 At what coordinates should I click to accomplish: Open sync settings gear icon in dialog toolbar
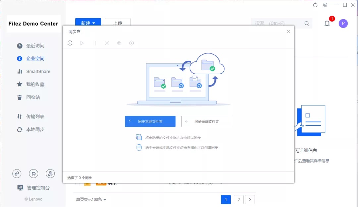(119, 43)
